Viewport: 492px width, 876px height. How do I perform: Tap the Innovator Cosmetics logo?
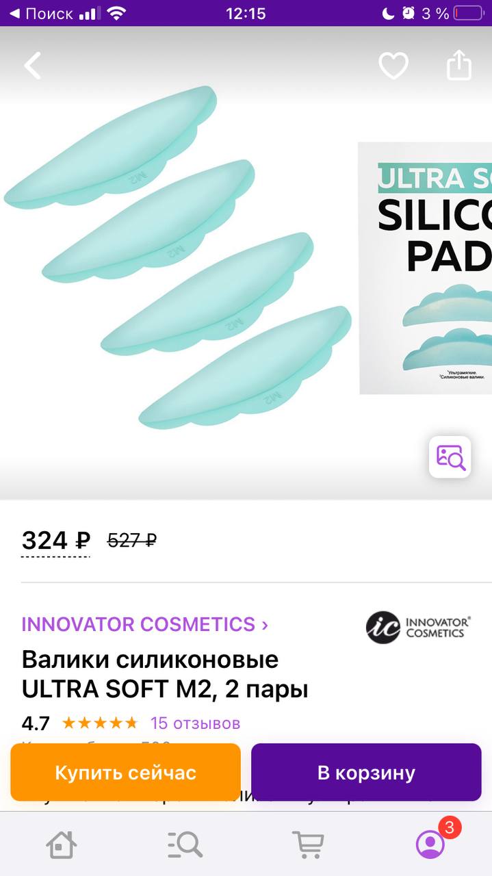[418, 627]
